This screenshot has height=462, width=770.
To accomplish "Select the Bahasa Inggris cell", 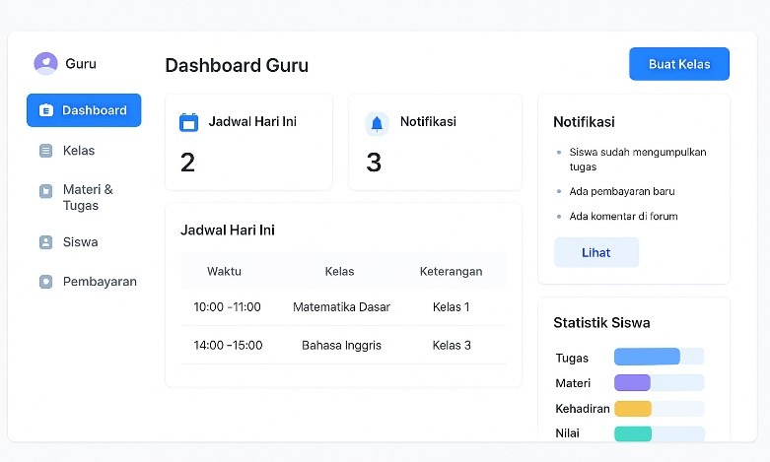I will [341, 346].
